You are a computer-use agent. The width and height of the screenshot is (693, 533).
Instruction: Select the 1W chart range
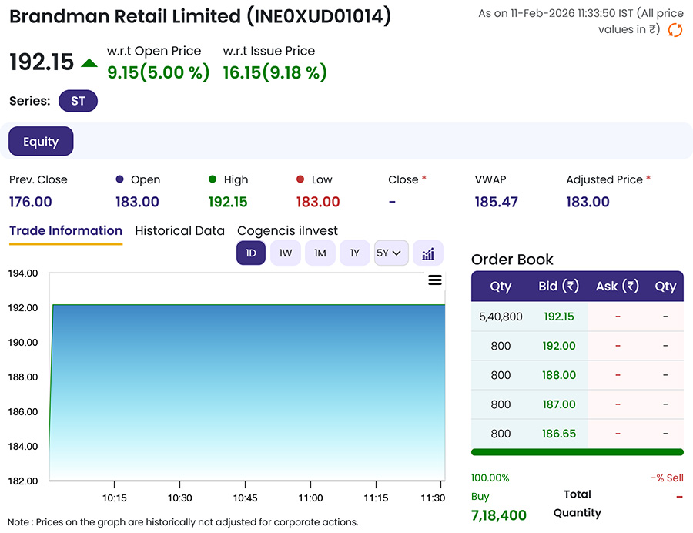tap(286, 253)
